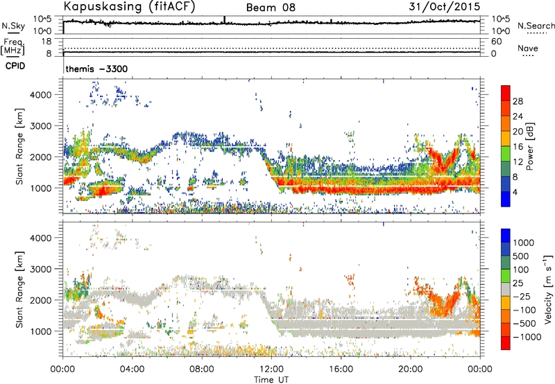Click the 'N.Search' legend label

536,26
